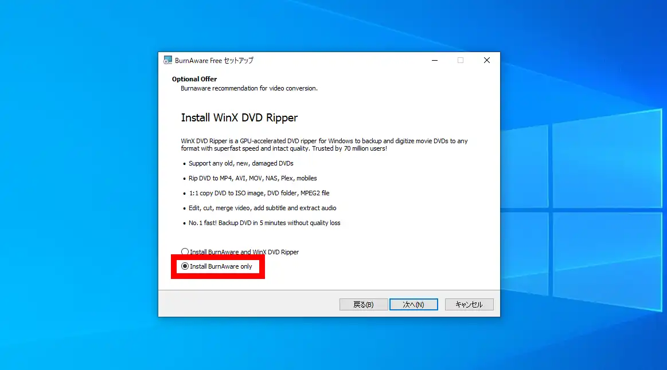Click the "Support any old, new, damaged DVDs" bullet

241,163
